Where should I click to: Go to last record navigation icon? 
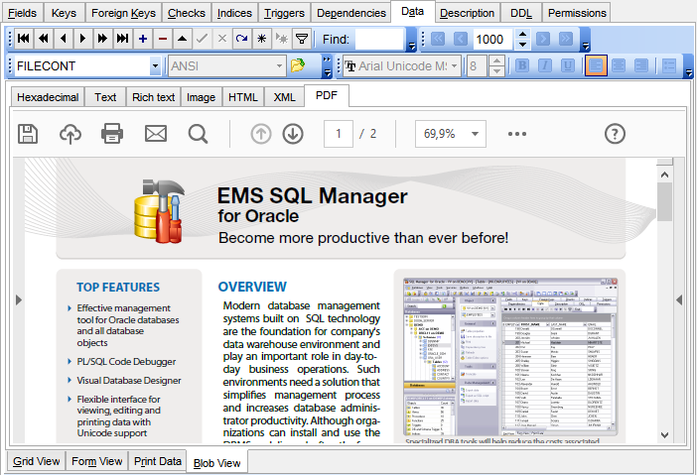[123, 39]
